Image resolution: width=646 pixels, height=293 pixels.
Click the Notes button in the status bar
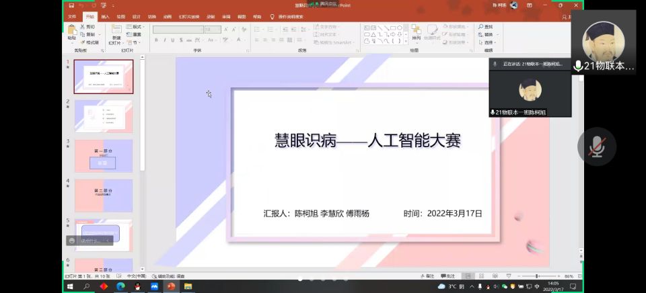click(x=427, y=276)
